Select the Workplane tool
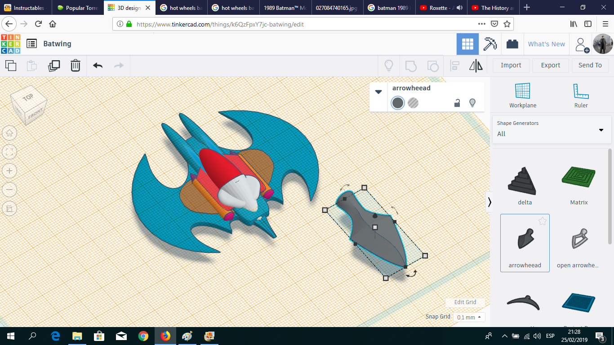The image size is (614, 345). (x=523, y=96)
